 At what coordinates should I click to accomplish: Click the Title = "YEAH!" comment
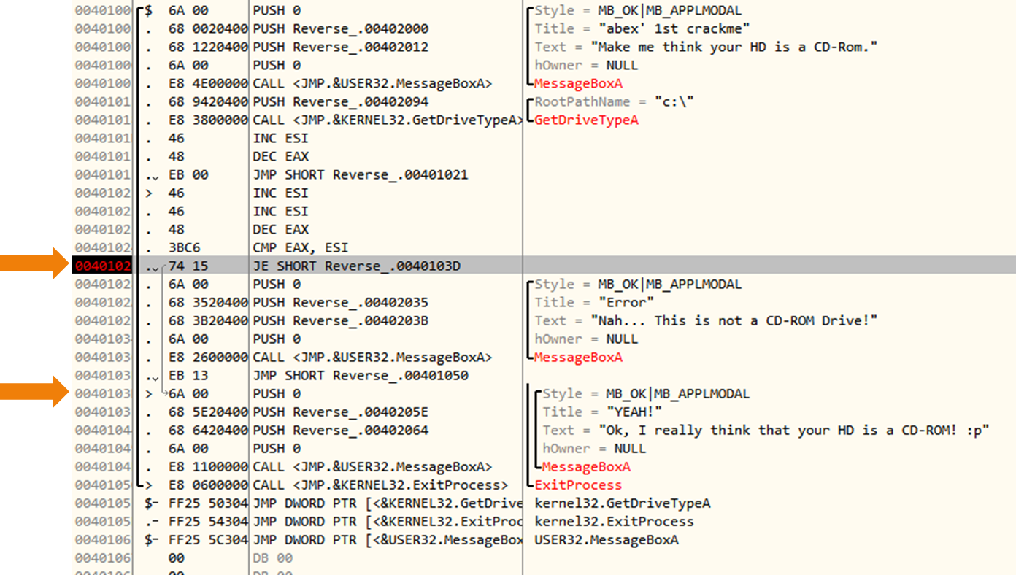[602, 412]
